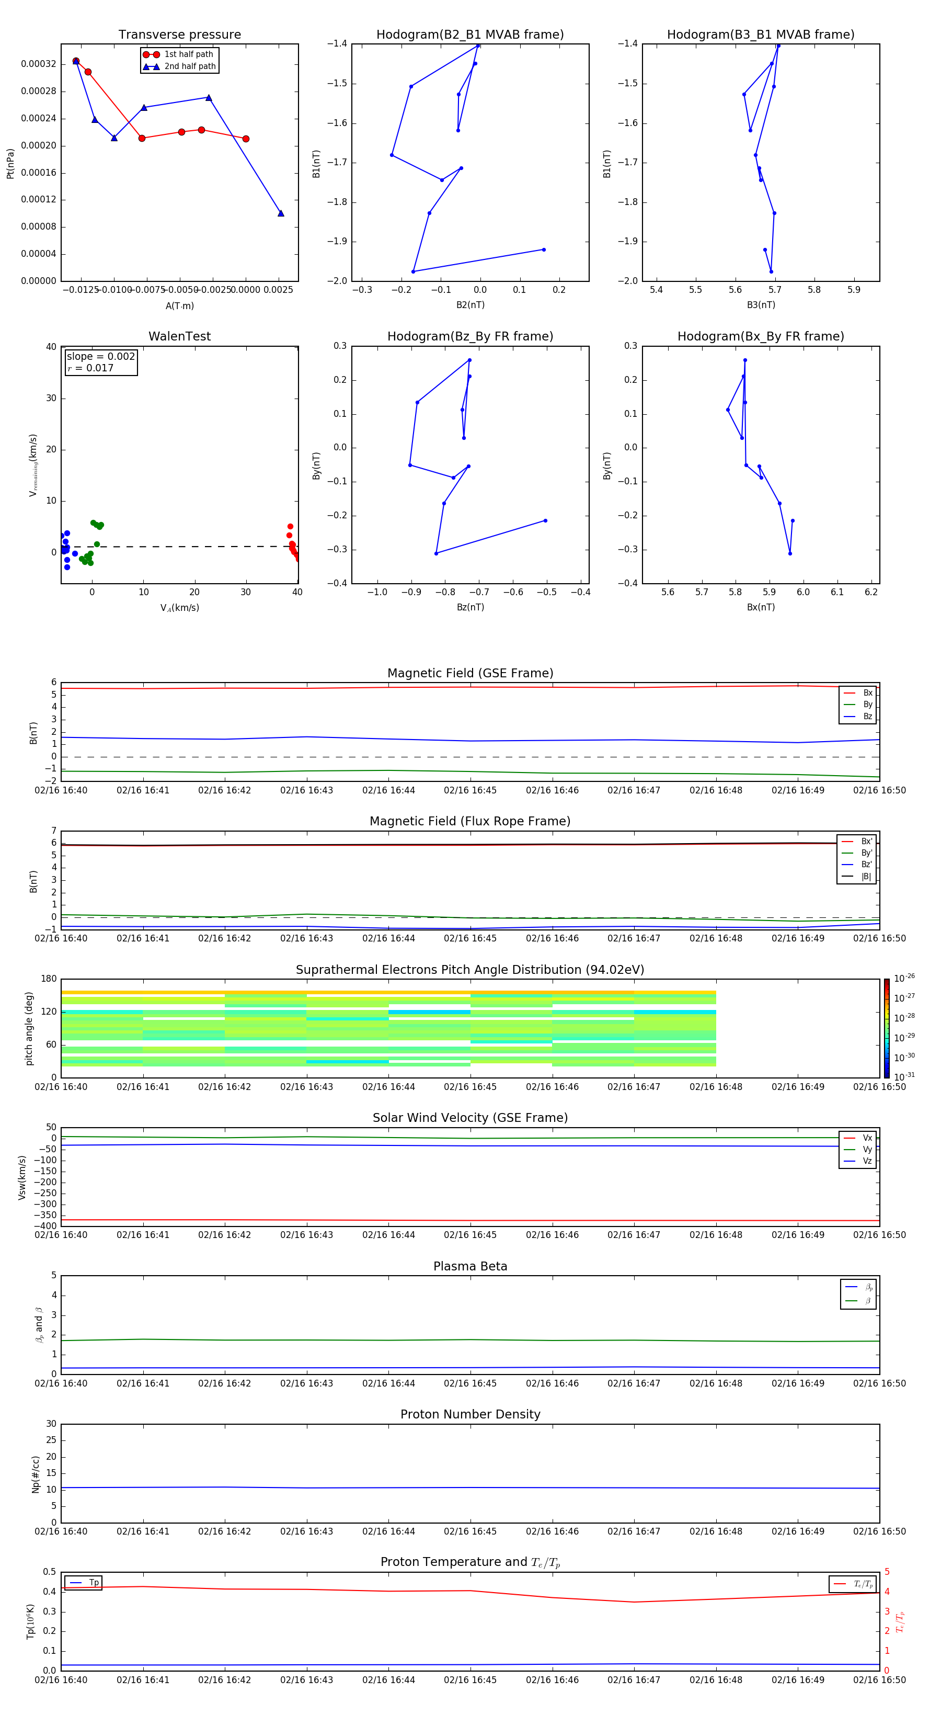Click the 'Tp' legend box in temperature panel
Viewport: 941px width, 1726px height.
pyautogui.click(x=83, y=1583)
